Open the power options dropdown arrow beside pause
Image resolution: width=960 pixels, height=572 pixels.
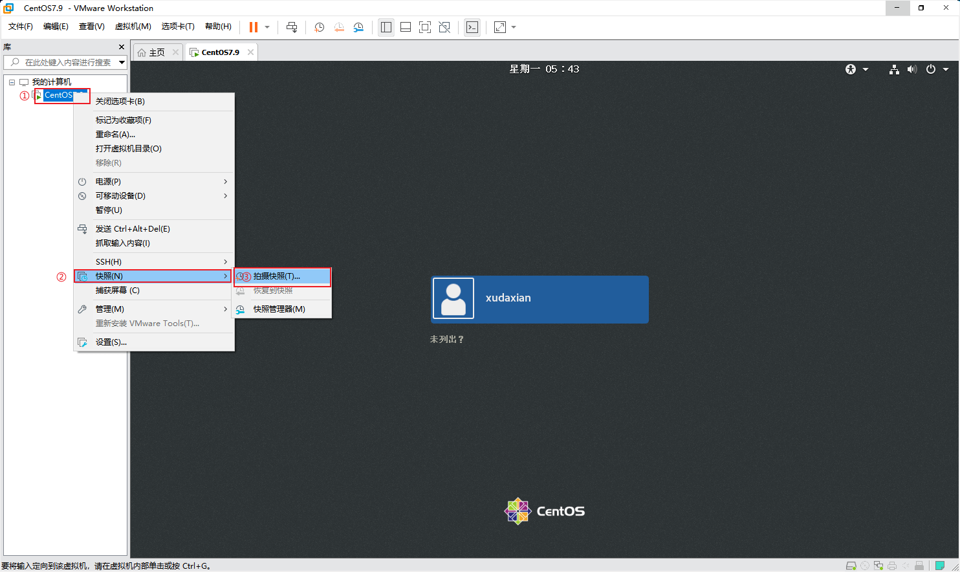(267, 27)
